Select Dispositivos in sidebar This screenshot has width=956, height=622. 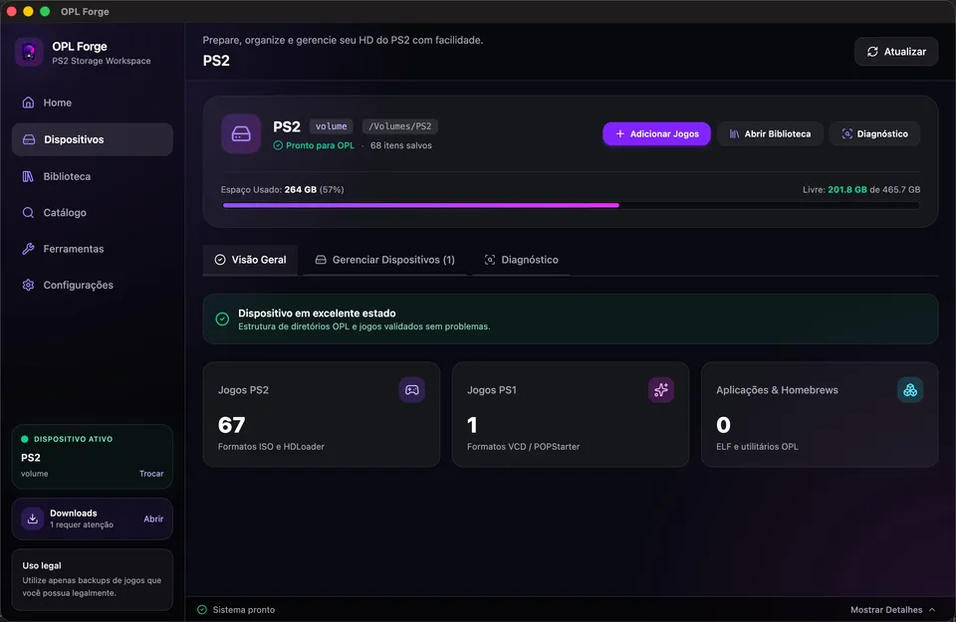(x=92, y=139)
